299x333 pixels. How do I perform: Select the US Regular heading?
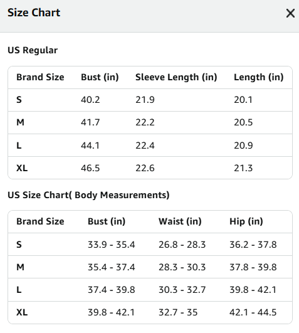click(33, 50)
